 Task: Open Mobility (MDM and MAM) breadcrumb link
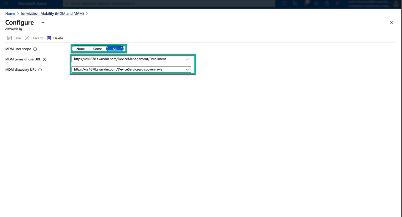[x=53, y=13]
